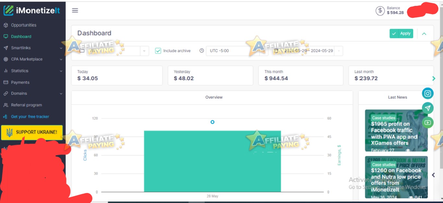Click the Last month earnings card

(391, 75)
